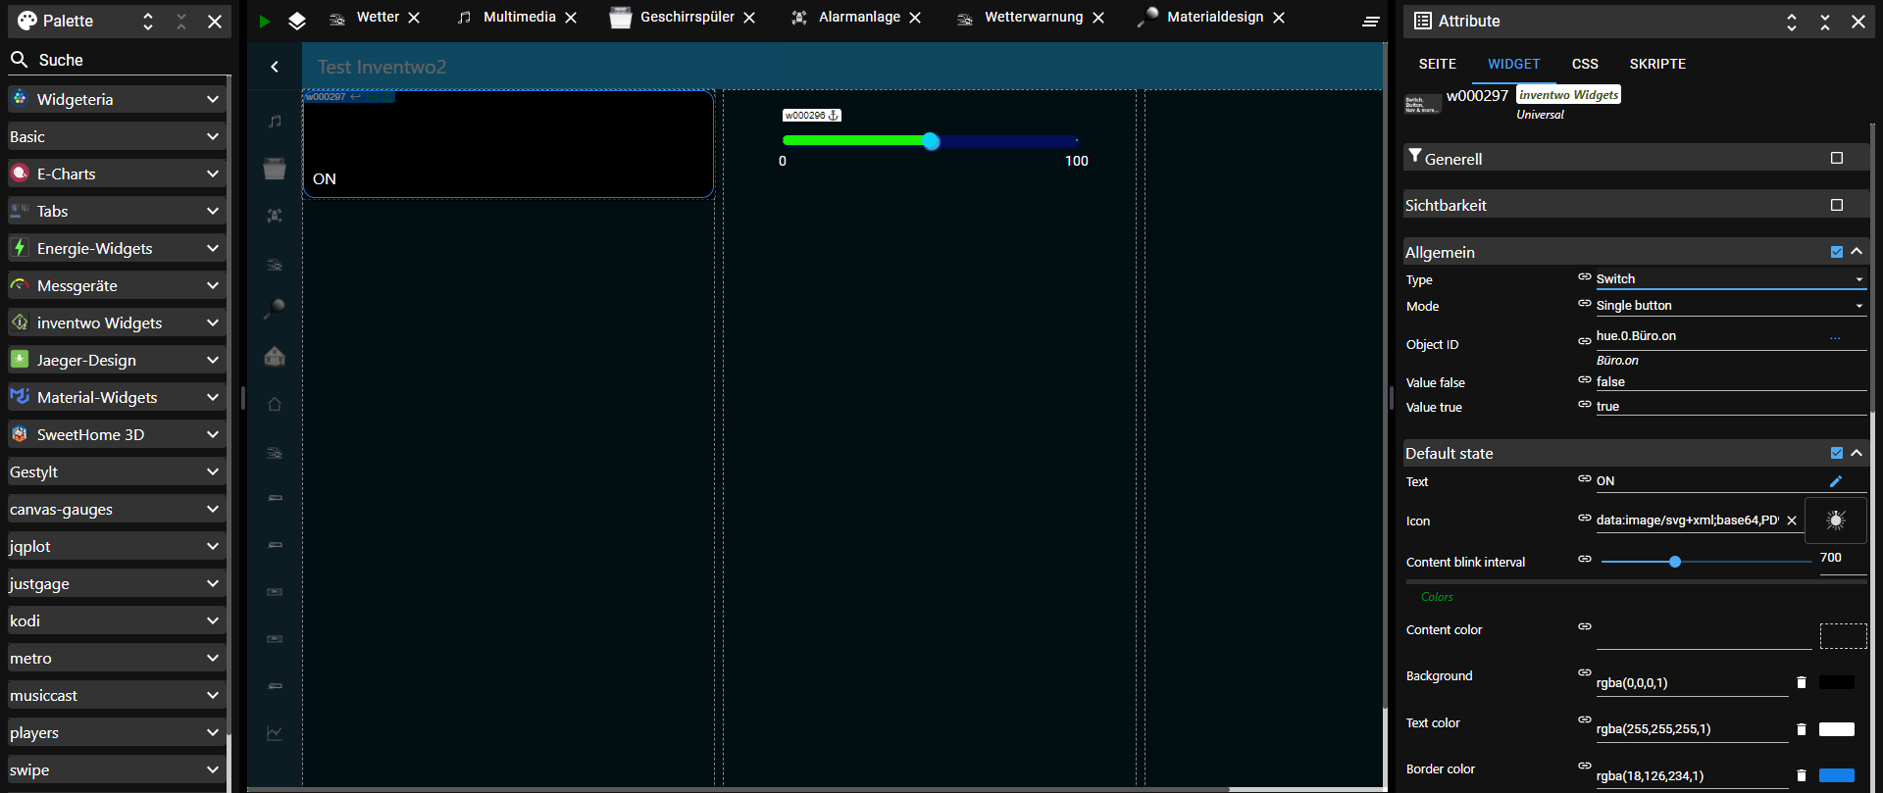Select the dishwasher icon in view sidebar
The height and width of the screenshot is (793, 1883).
click(x=275, y=169)
